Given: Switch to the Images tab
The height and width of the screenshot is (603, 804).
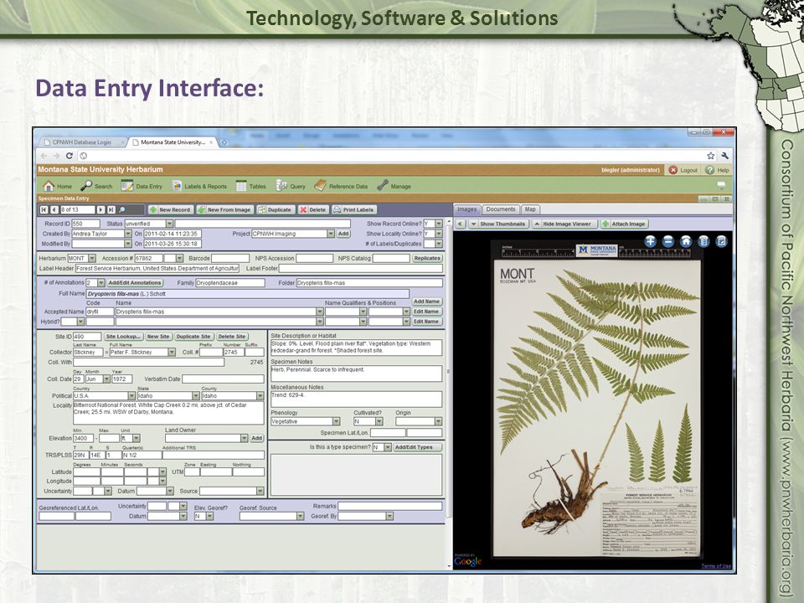Looking at the screenshot, I should (x=467, y=209).
